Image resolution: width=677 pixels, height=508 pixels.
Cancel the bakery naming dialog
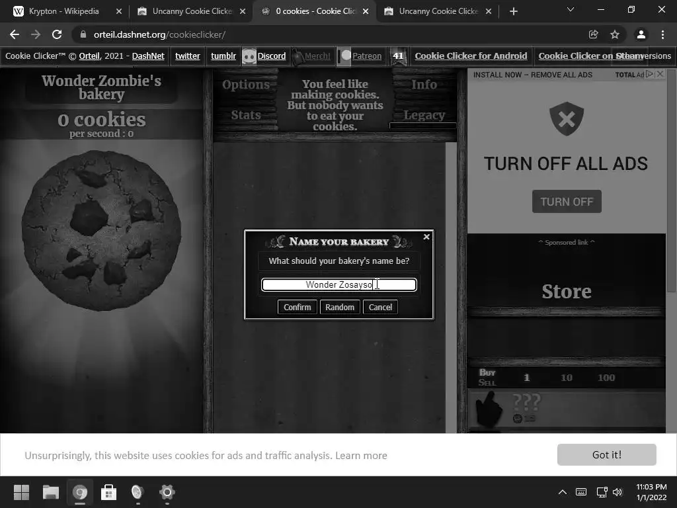pyautogui.click(x=380, y=307)
